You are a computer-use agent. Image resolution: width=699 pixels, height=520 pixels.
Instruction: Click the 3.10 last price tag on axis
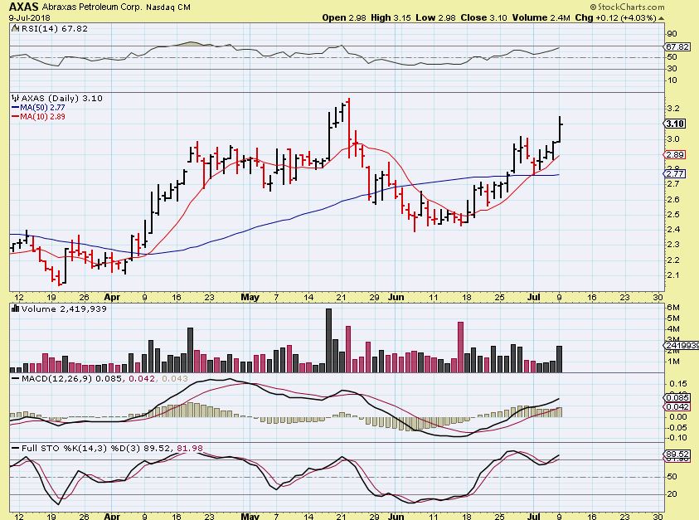tap(675, 124)
